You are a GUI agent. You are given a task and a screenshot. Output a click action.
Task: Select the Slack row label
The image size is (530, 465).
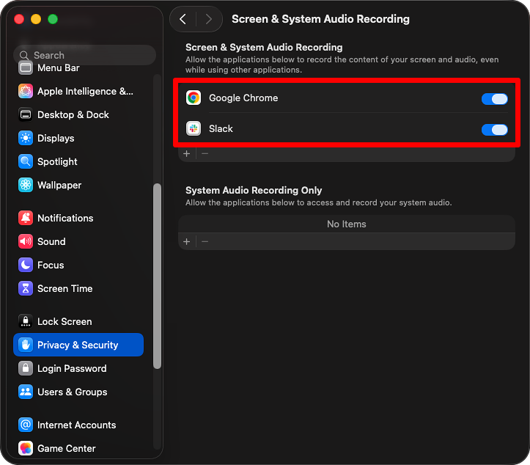[221, 129]
